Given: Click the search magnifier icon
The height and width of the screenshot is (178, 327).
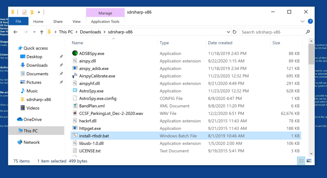Looking at the screenshot, I should pyautogui.click(x=308, y=32).
